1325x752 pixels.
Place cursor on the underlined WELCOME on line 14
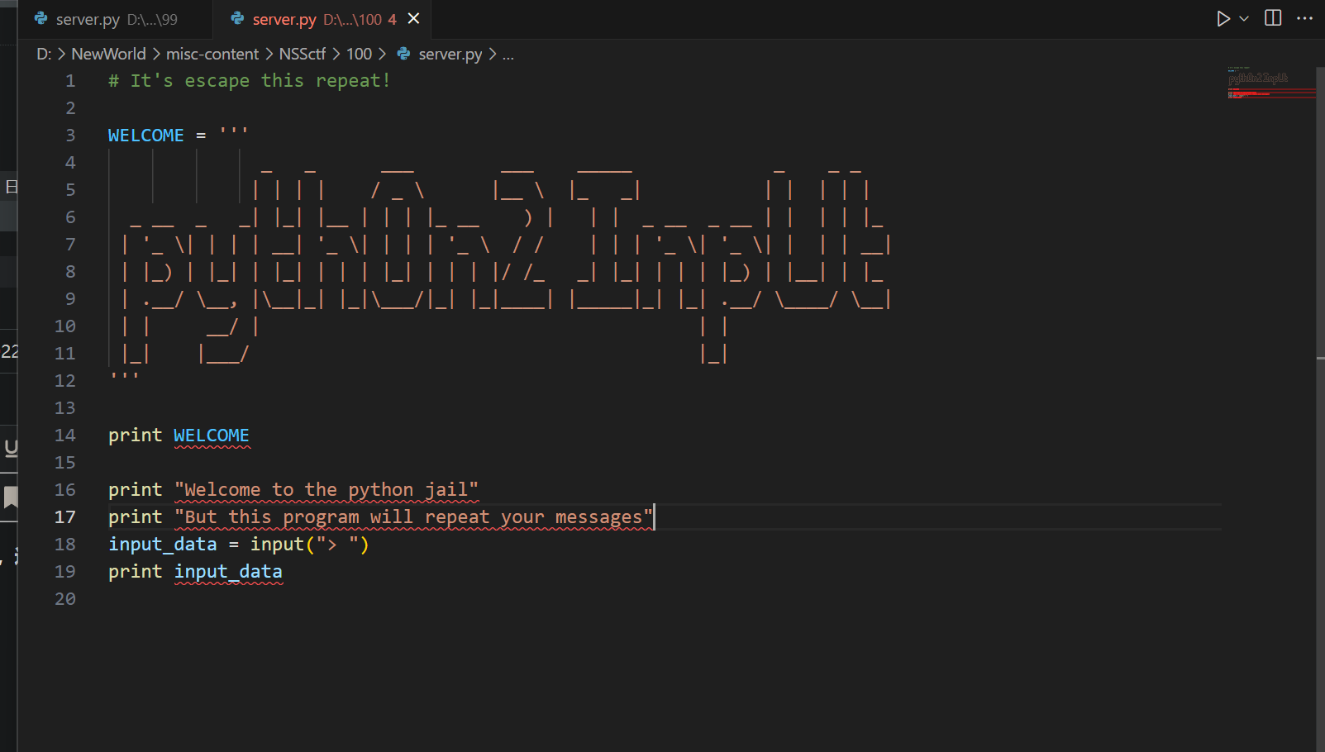pyautogui.click(x=212, y=435)
